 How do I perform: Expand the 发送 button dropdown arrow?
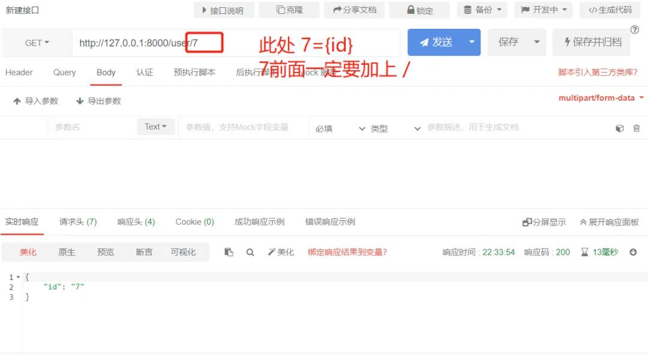pos(472,42)
